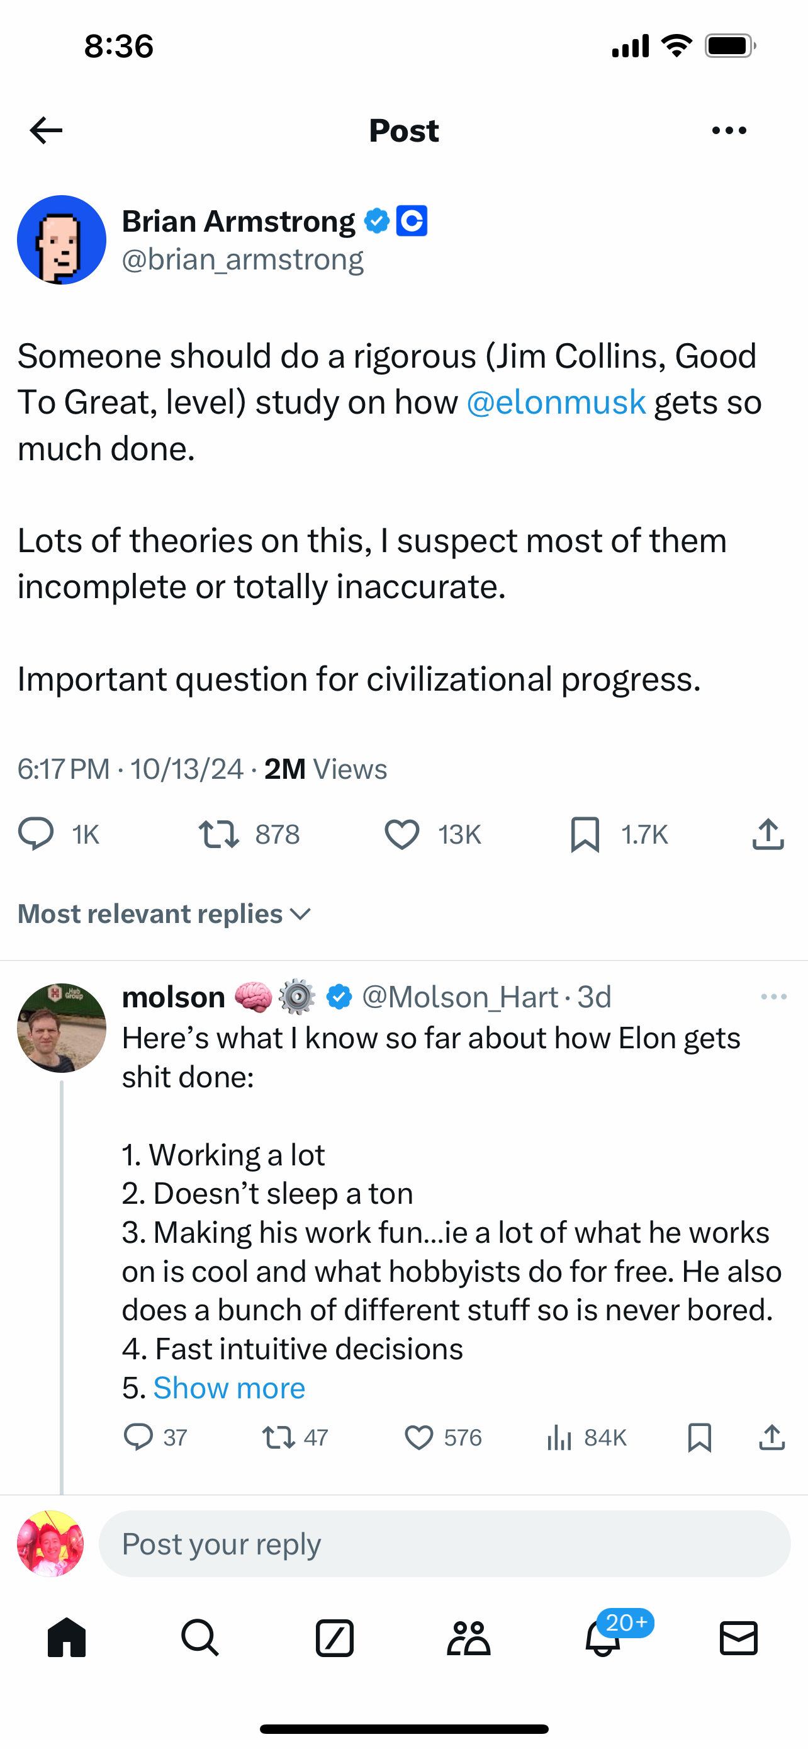Open the @elonmusk mention link
Screen dimensions: 808x1749
click(x=556, y=402)
